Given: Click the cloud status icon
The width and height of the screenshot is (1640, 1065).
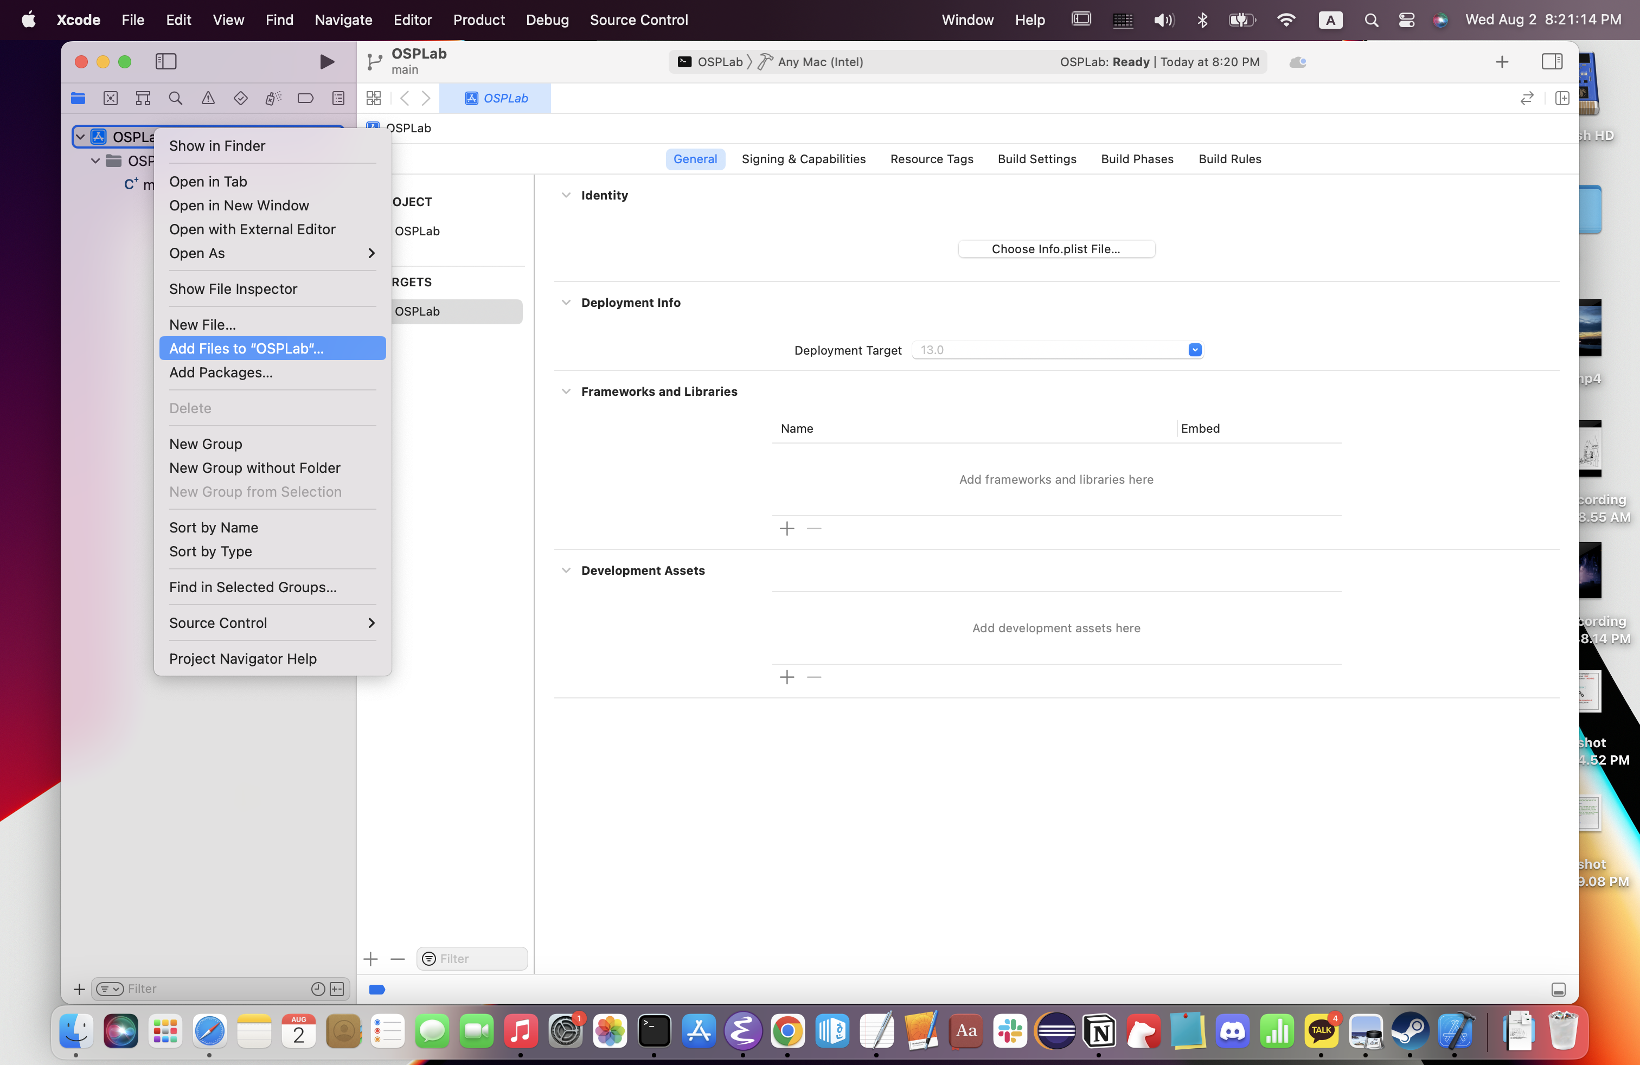Looking at the screenshot, I should pyautogui.click(x=1298, y=62).
